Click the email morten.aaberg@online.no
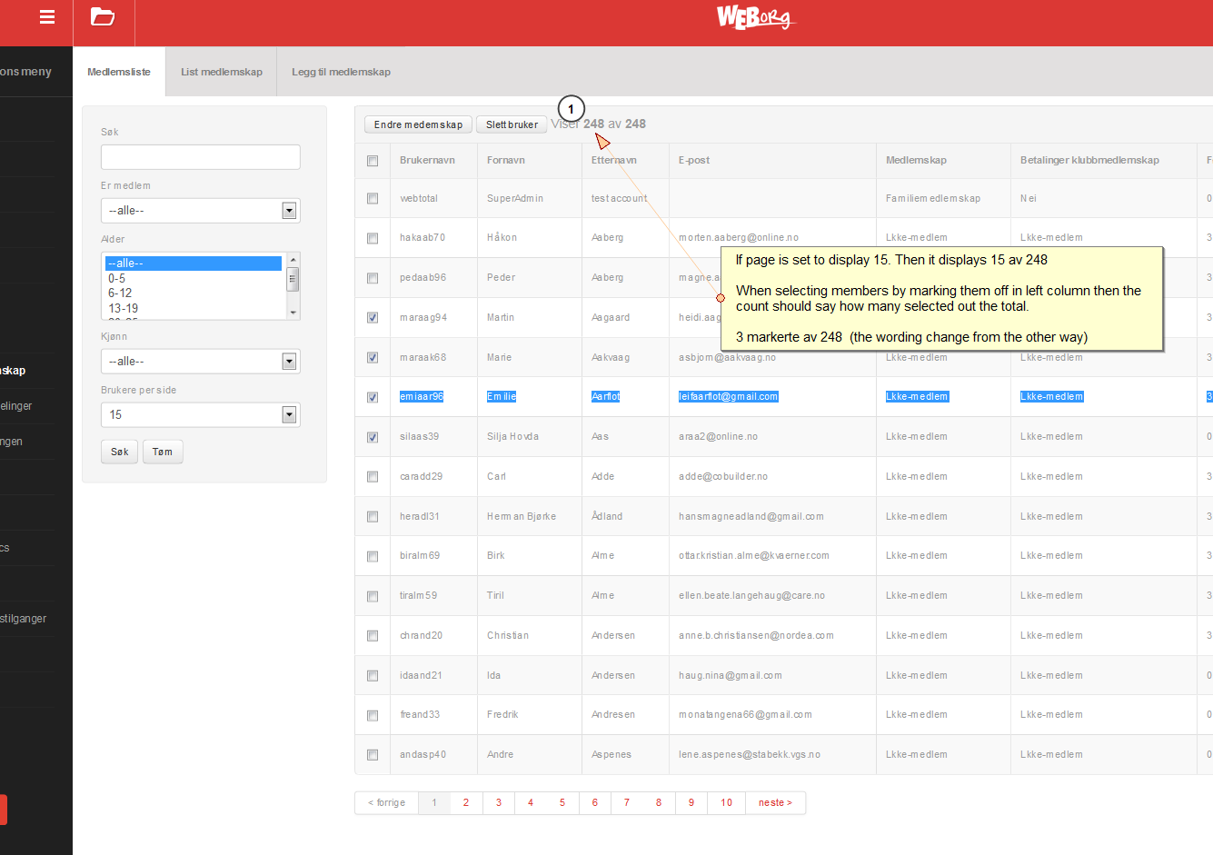This screenshot has height=855, width=1213. click(739, 238)
